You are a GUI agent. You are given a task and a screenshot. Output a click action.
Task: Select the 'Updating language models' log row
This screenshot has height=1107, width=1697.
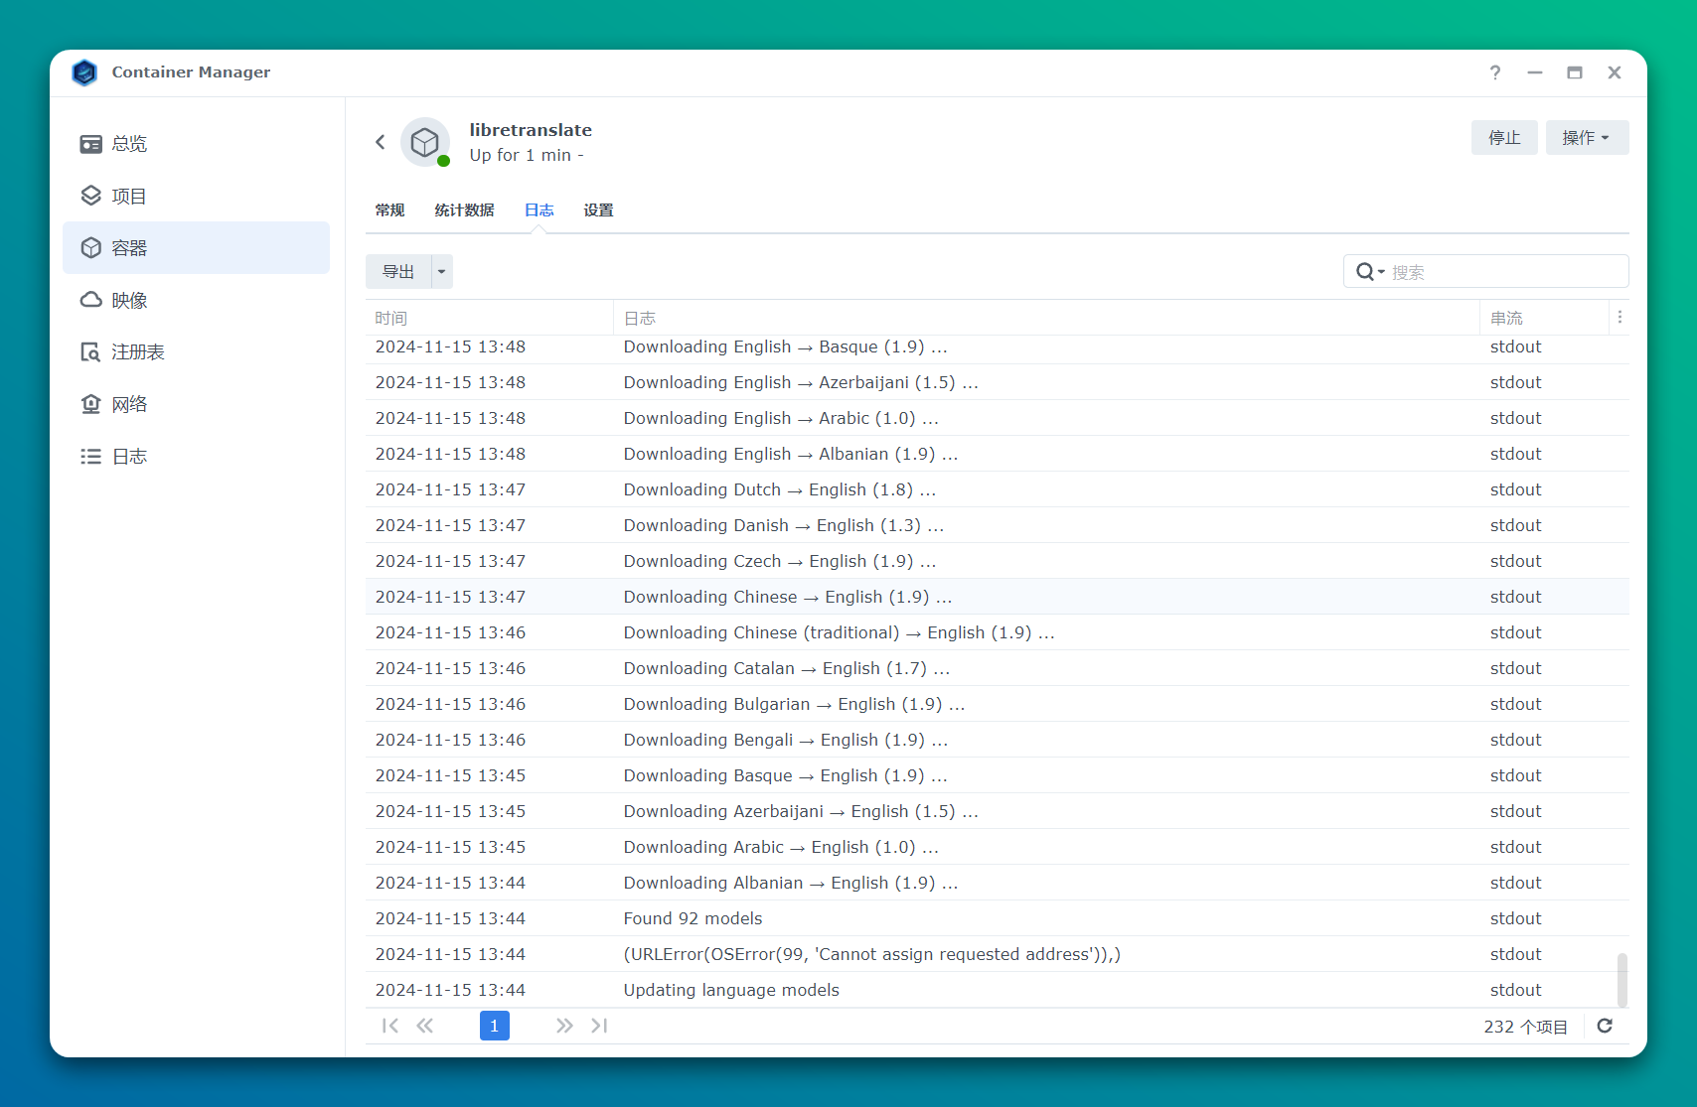click(x=998, y=990)
